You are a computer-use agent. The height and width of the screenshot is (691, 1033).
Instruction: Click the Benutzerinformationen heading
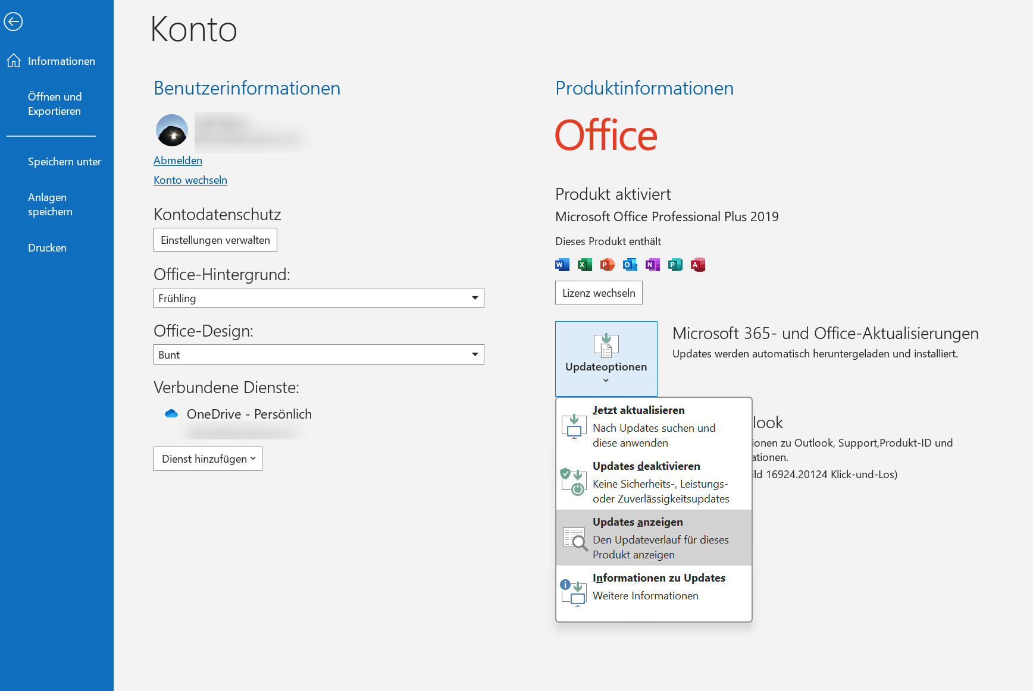tap(247, 89)
